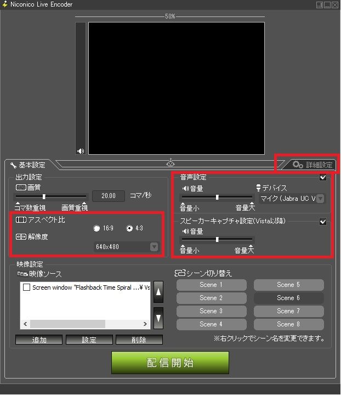341x395 pixels.
Task: Click the 画質 quality slider
Action: point(51,196)
